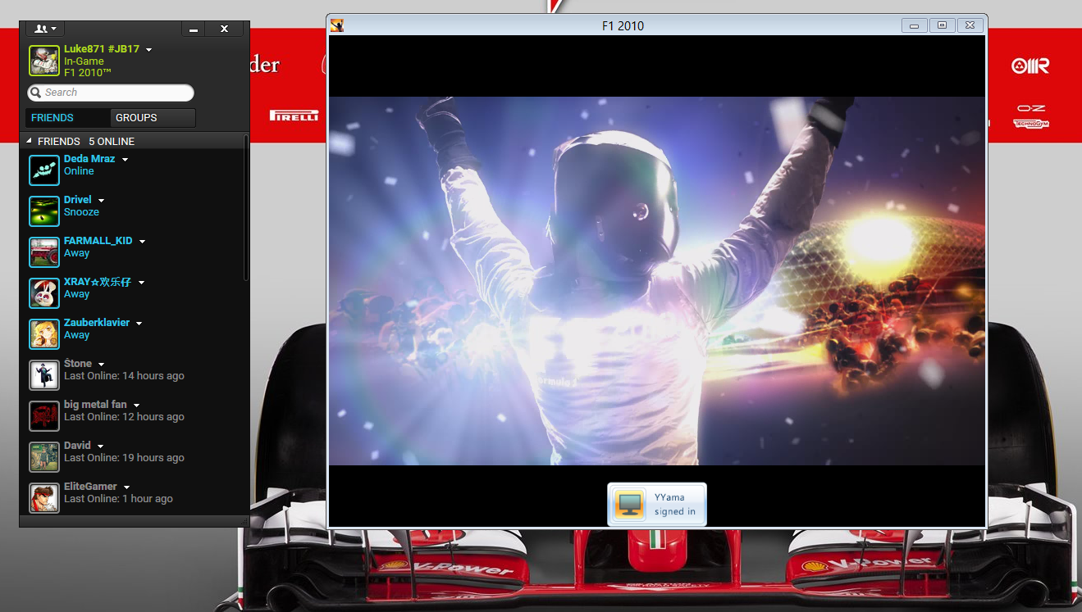Maximize the F1 2010 window
The image size is (1082, 612).
click(942, 25)
